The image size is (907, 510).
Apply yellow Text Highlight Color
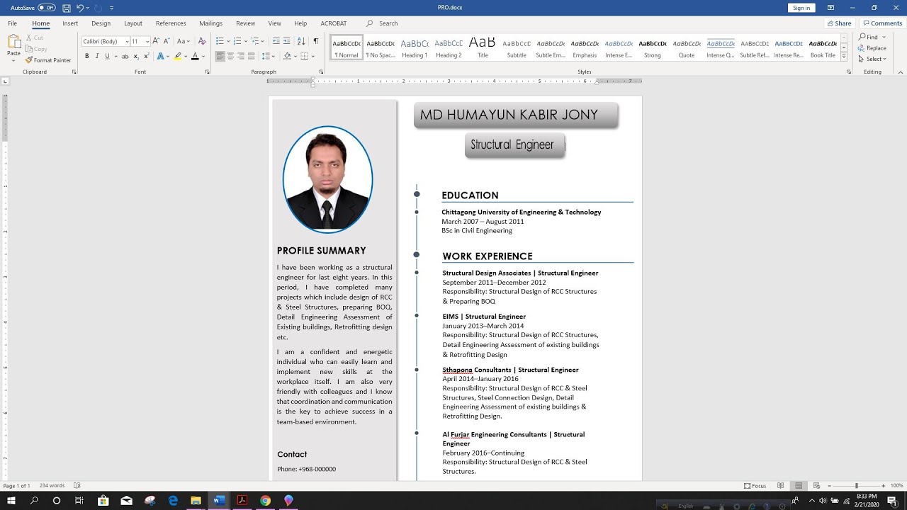pyautogui.click(x=178, y=56)
